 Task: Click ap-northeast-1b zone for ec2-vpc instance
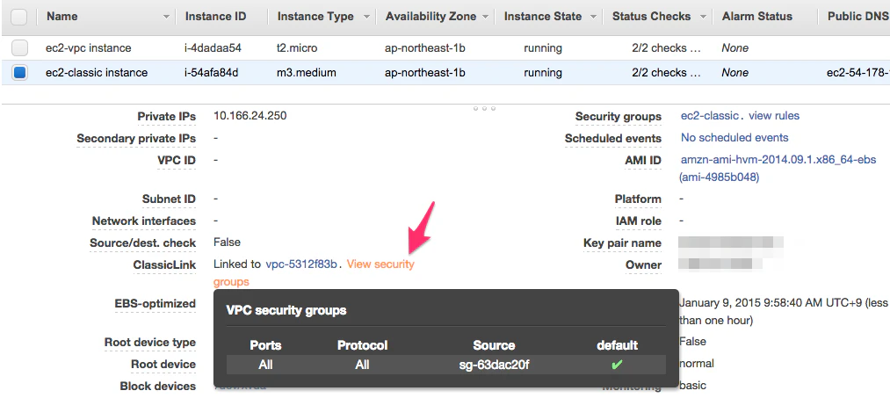tap(425, 48)
